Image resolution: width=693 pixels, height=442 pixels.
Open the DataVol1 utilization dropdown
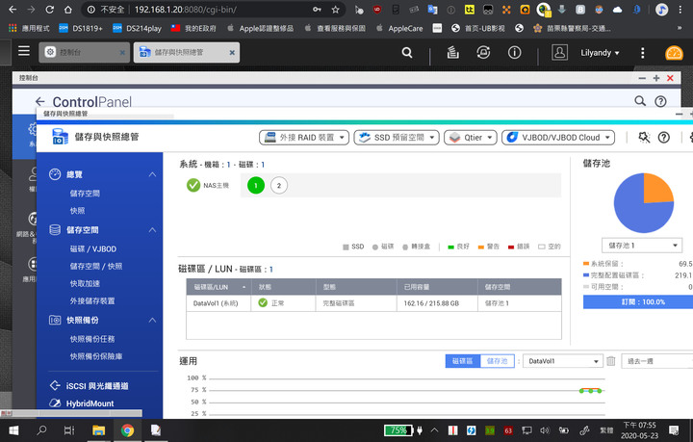(563, 361)
